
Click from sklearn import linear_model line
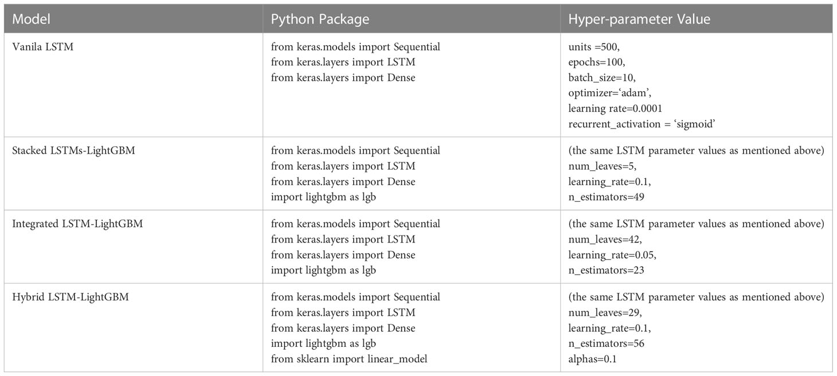pos(349,359)
